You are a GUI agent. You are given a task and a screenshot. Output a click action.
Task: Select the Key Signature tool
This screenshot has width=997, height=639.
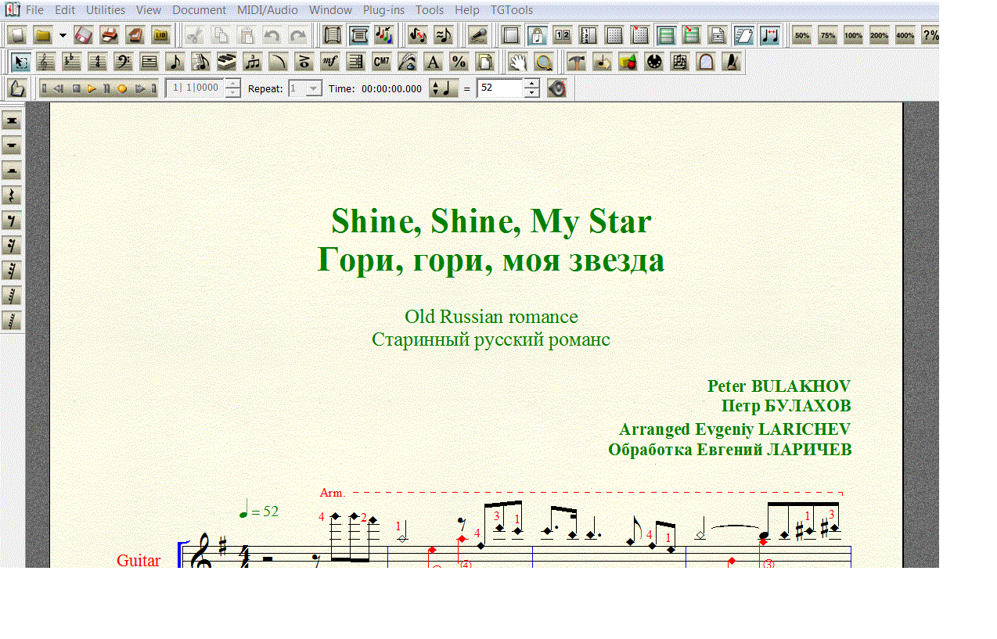(x=71, y=62)
